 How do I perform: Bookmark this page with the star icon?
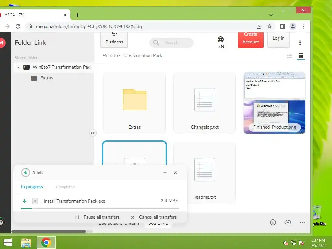[x=269, y=26]
